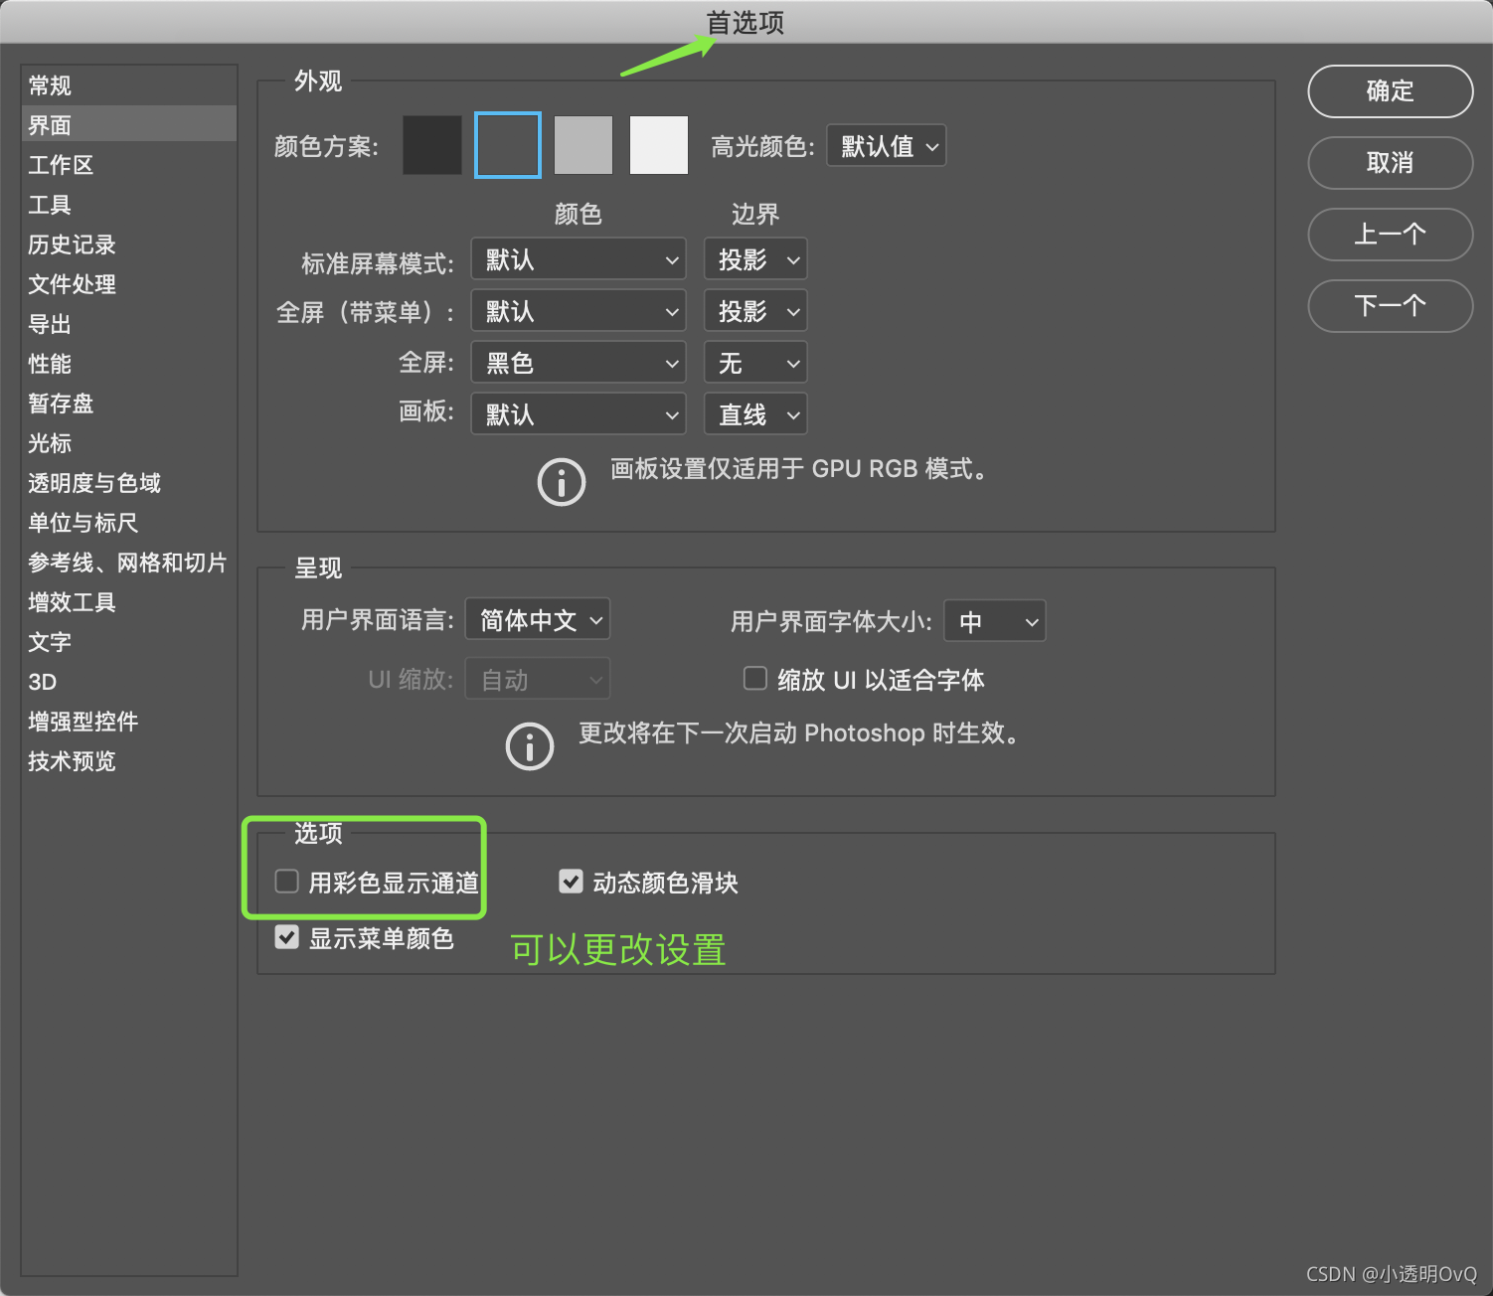Viewport: 1493px width, 1296px height.
Task: Select 增强型控件 preferences category
Action: tap(129, 722)
